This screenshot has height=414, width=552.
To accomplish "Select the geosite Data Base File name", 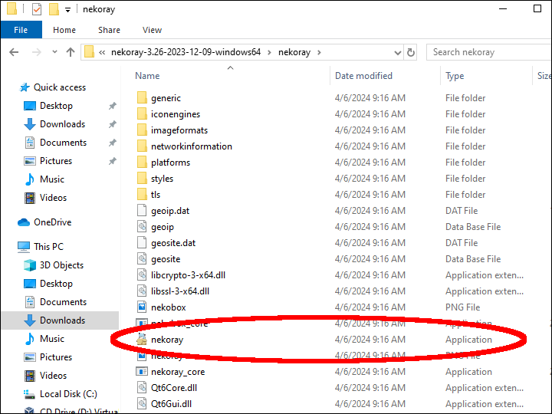I will click(x=166, y=259).
